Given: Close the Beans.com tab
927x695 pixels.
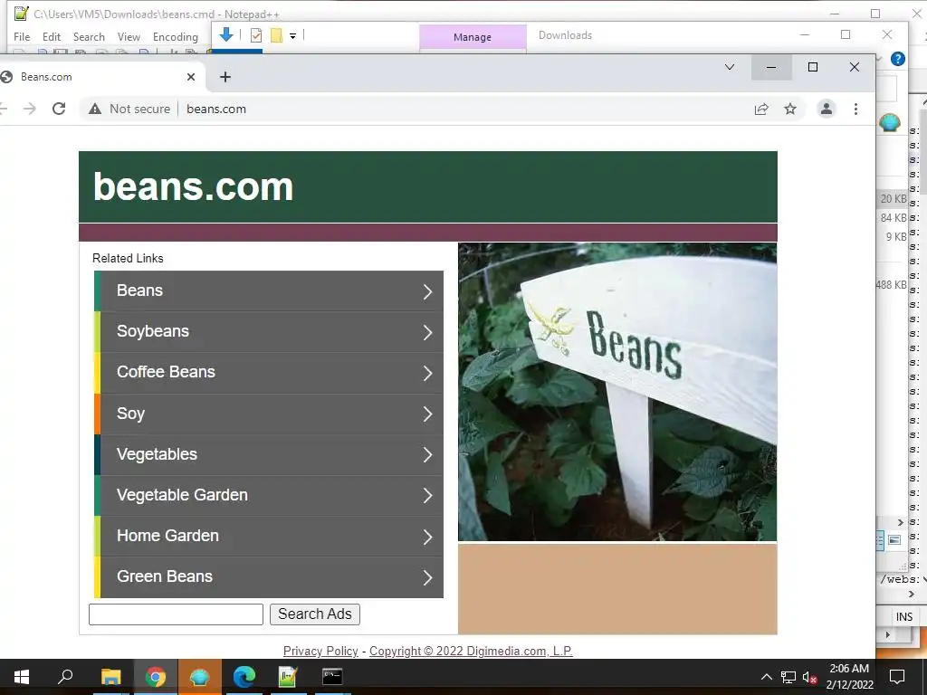Looking at the screenshot, I should click(x=191, y=77).
